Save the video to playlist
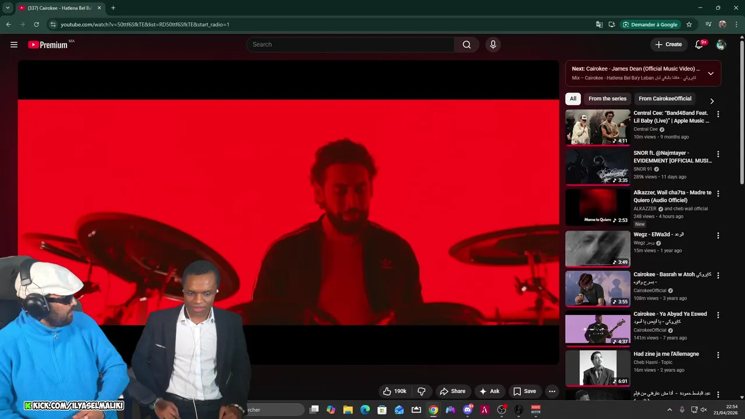The image size is (745, 419). click(524, 391)
